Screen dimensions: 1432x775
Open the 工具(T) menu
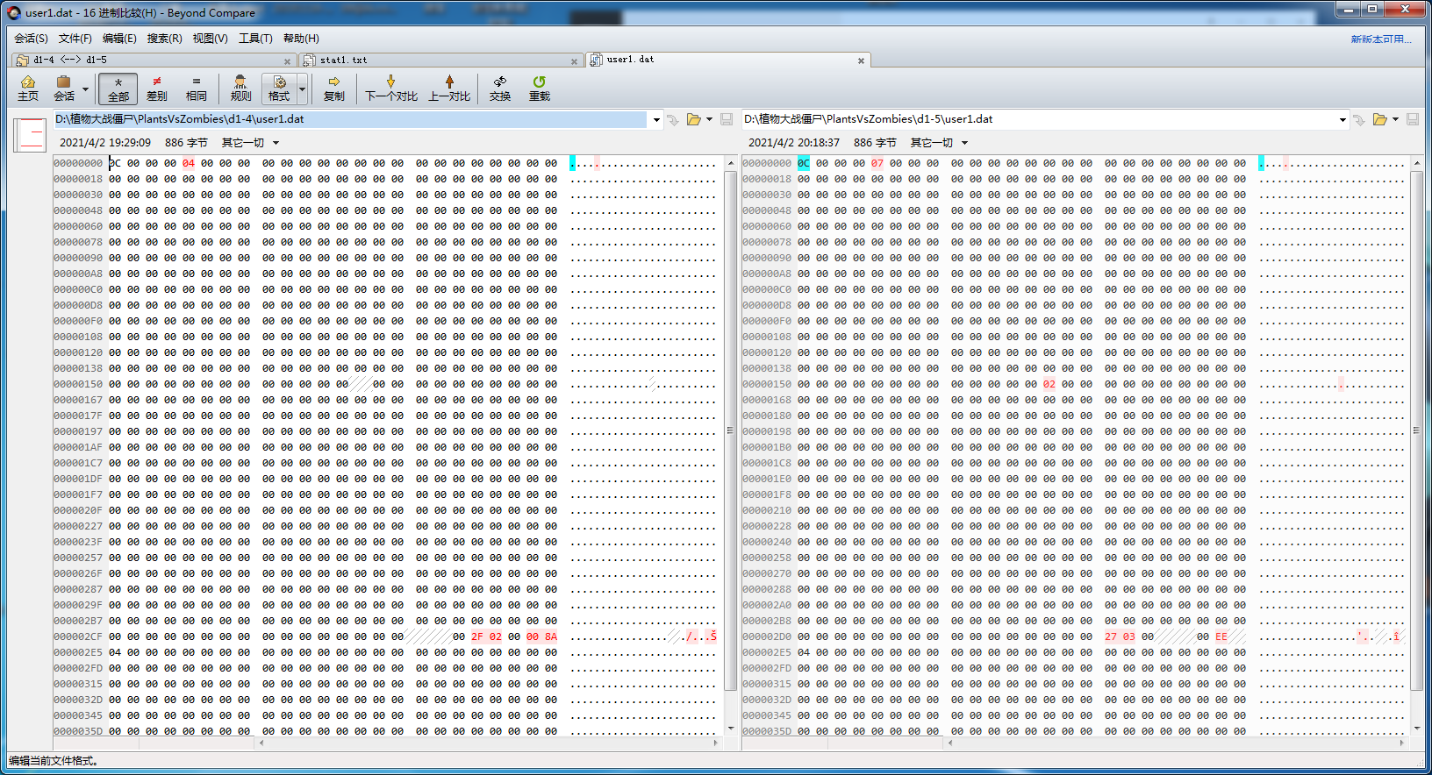coord(255,39)
